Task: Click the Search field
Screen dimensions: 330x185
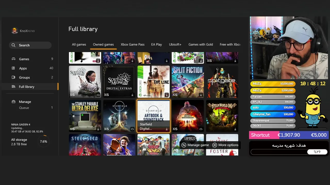Action: (x=30, y=45)
